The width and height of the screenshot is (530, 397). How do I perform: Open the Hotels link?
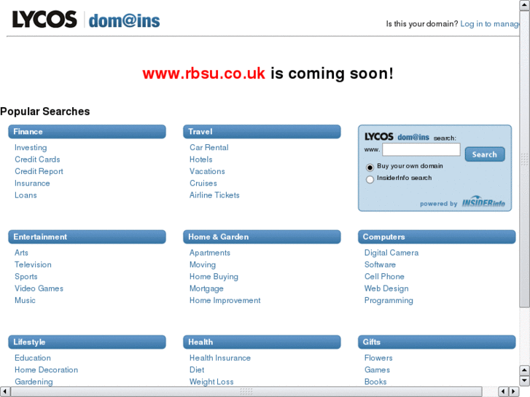[200, 160]
